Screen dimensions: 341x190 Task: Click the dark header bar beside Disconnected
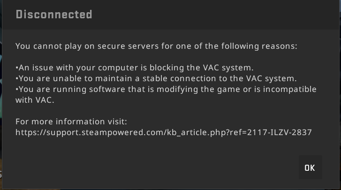pyautogui.click(x=215, y=15)
